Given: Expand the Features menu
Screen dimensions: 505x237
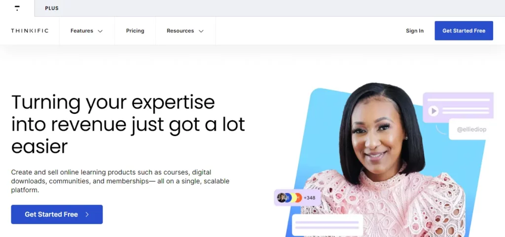Looking at the screenshot, I should tap(87, 31).
